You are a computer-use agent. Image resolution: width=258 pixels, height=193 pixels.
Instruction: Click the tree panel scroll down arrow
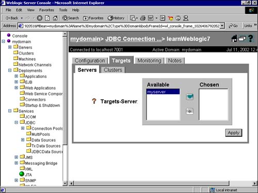[65, 183]
